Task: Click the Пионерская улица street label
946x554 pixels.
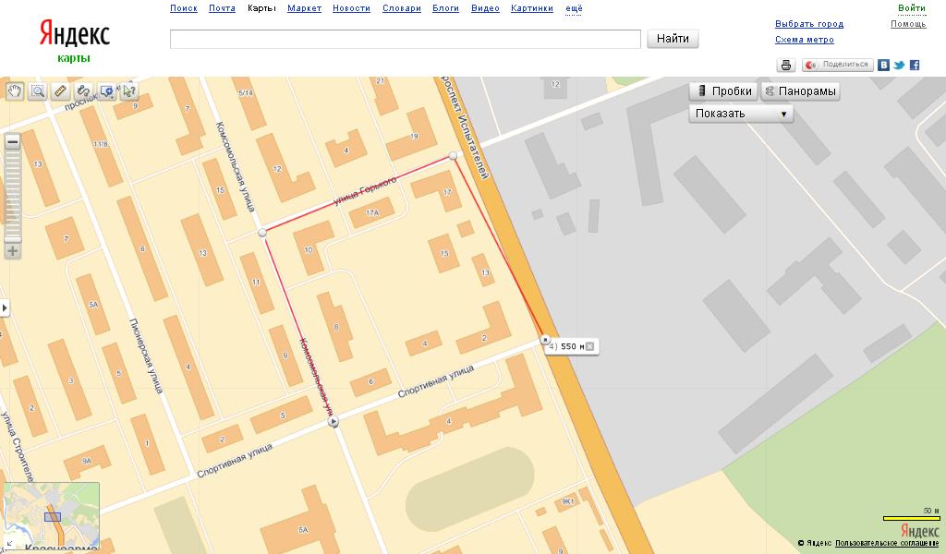Action: point(146,355)
